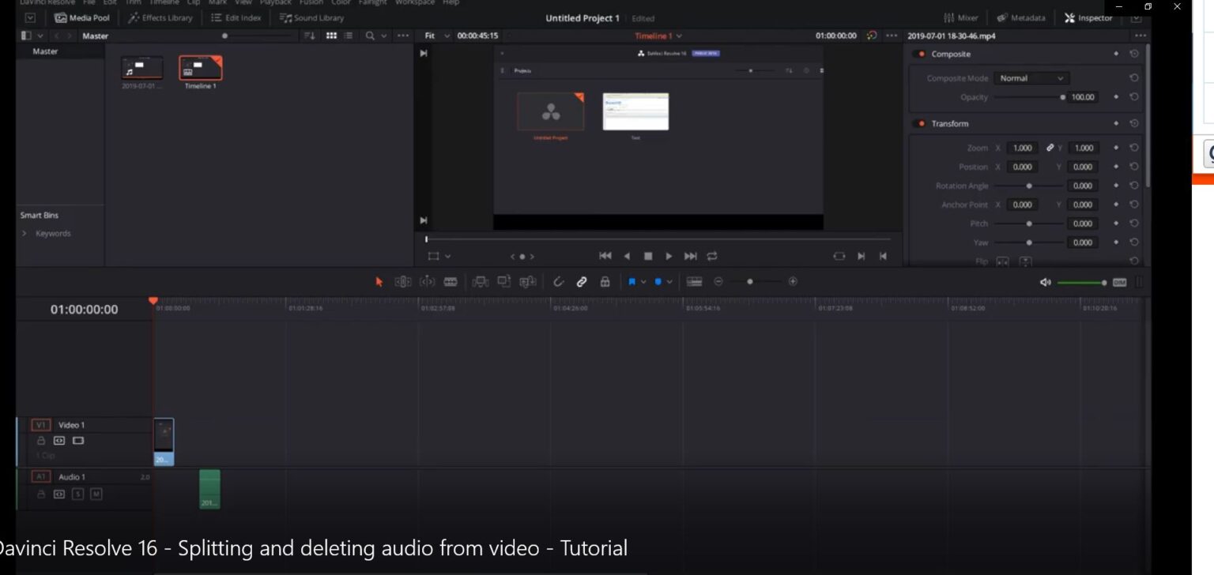Expand Keywords under Smart Bins

point(25,233)
